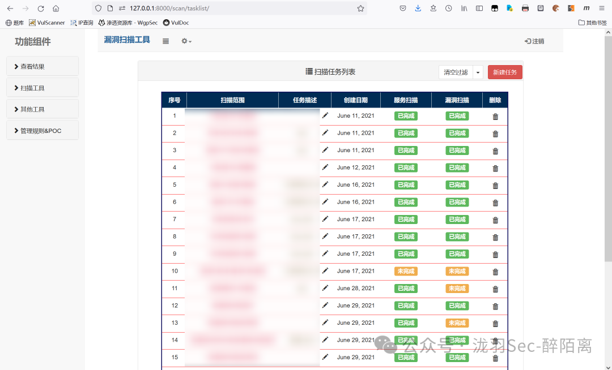Open the caret dropdown beside 清空过滤
The image size is (612, 370).
tap(478, 72)
